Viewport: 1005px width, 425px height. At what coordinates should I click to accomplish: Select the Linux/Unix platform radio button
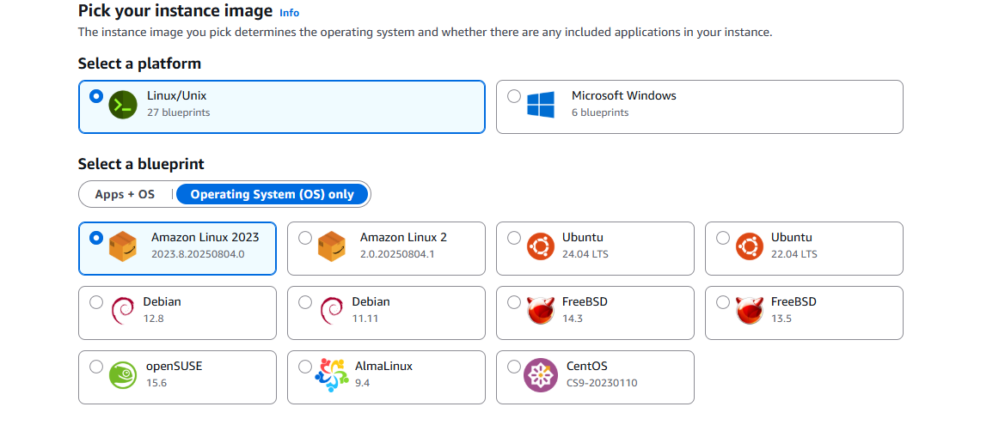[x=96, y=96]
